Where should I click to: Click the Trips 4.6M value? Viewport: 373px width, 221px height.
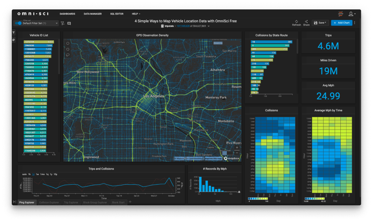[x=328, y=46]
